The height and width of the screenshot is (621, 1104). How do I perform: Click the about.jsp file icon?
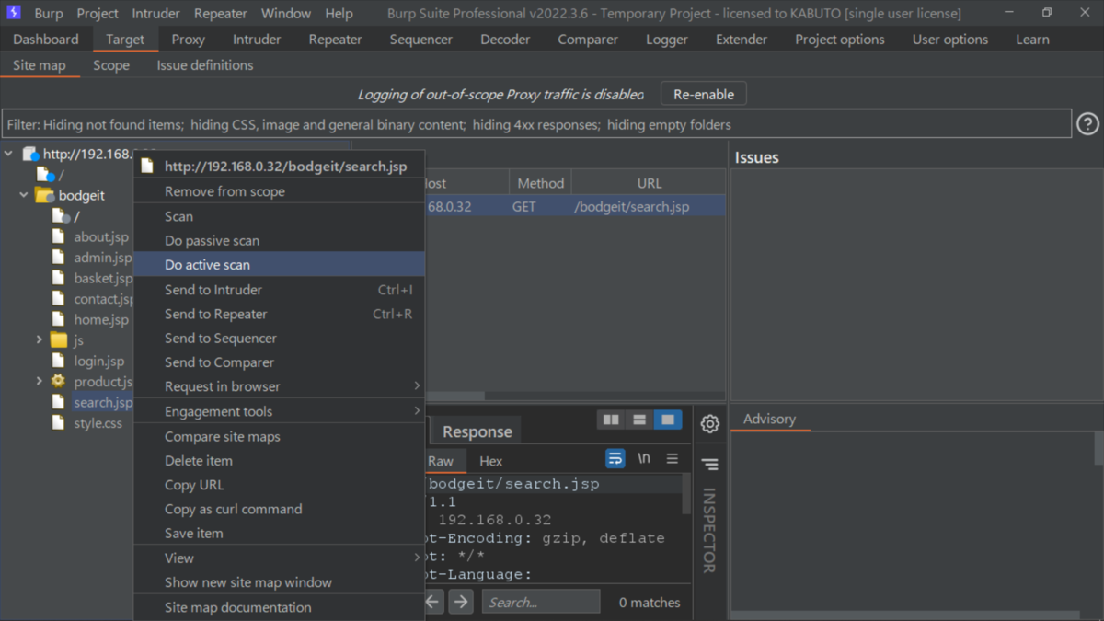pyautogui.click(x=59, y=236)
